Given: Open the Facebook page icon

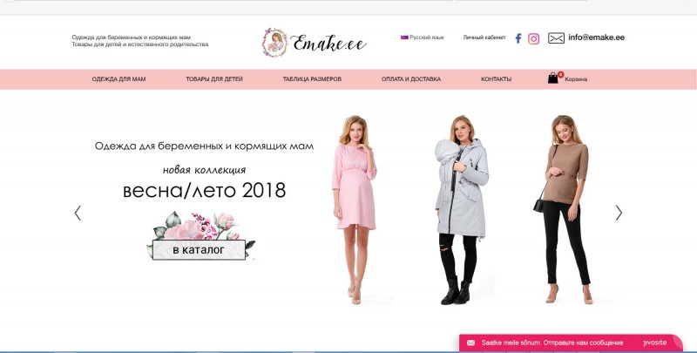Looking at the screenshot, I should click(518, 38).
